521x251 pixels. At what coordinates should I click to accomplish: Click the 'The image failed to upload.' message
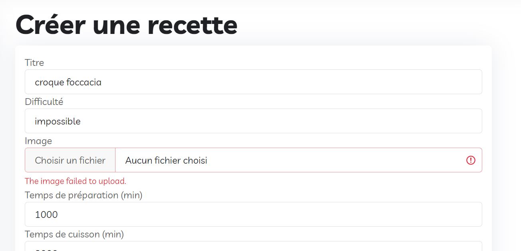[76, 181]
